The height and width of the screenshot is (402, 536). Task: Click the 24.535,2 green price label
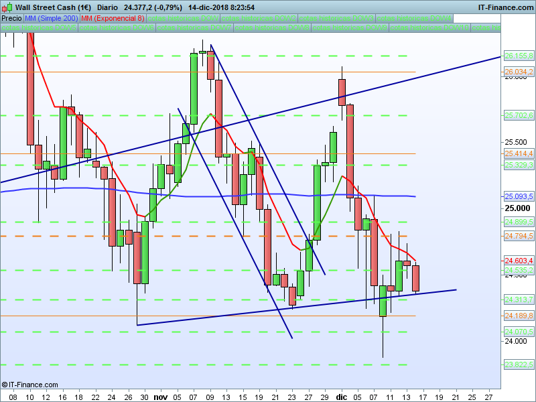click(519, 270)
